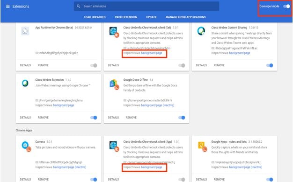
Task: Click Google Docs Offline name text
Action: 135,80
